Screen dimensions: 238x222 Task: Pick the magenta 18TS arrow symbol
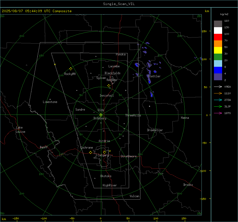point(218,113)
